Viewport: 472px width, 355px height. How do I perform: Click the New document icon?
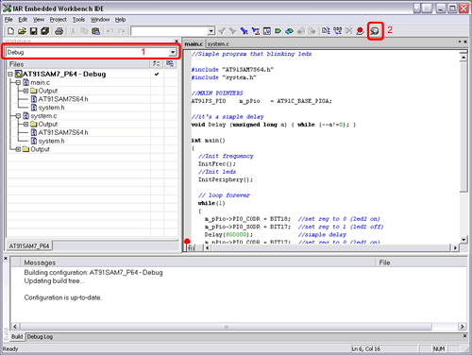tap(10, 31)
